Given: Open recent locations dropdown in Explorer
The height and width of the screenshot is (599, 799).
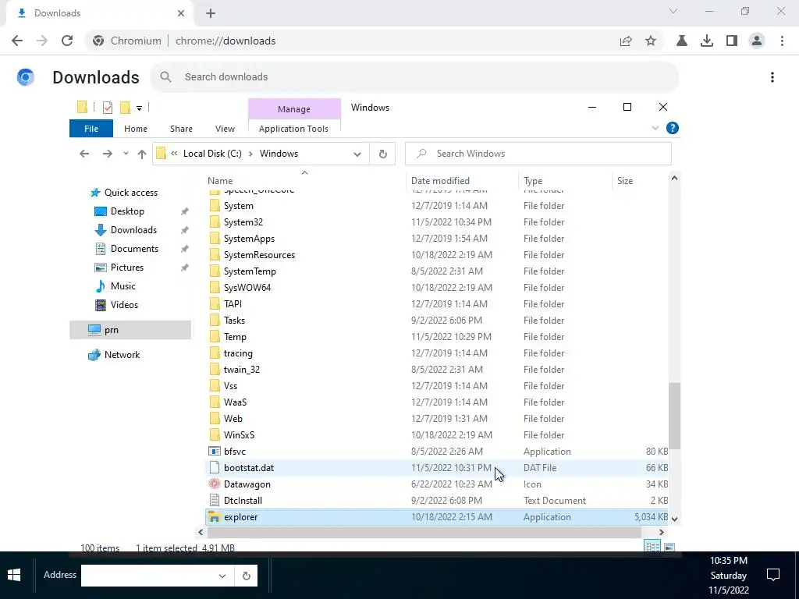Looking at the screenshot, I should 126,154.
